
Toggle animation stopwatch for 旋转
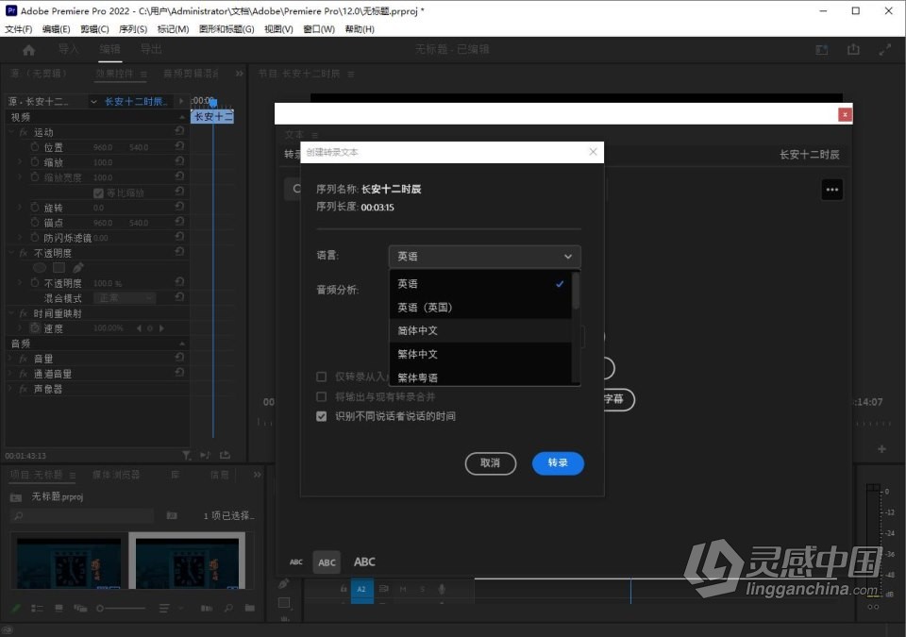coord(35,207)
